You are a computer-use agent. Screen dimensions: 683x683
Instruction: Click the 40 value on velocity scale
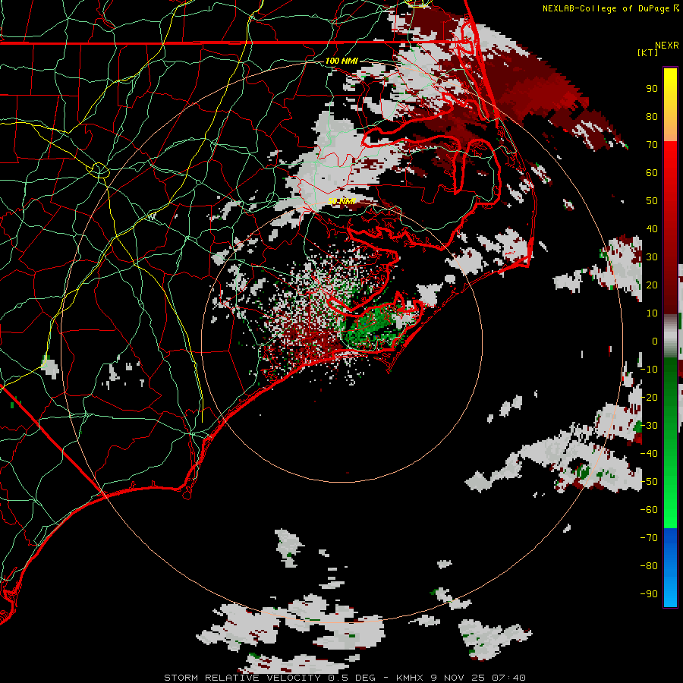coord(652,228)
